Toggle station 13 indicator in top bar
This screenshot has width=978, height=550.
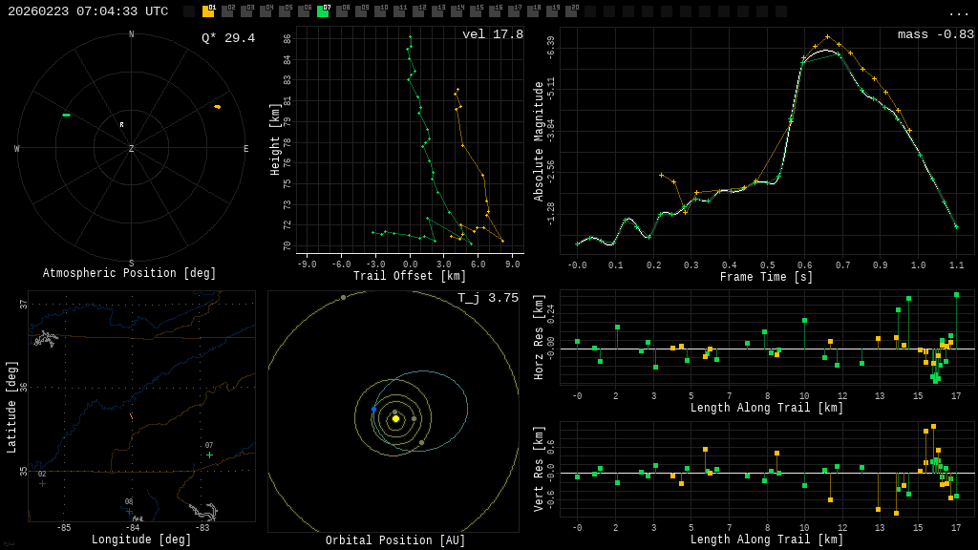(x=437, y=11)
